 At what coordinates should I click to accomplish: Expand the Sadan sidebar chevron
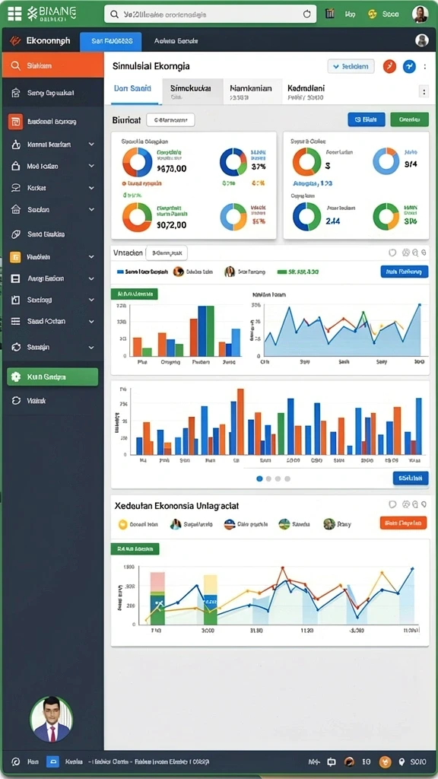91,210
